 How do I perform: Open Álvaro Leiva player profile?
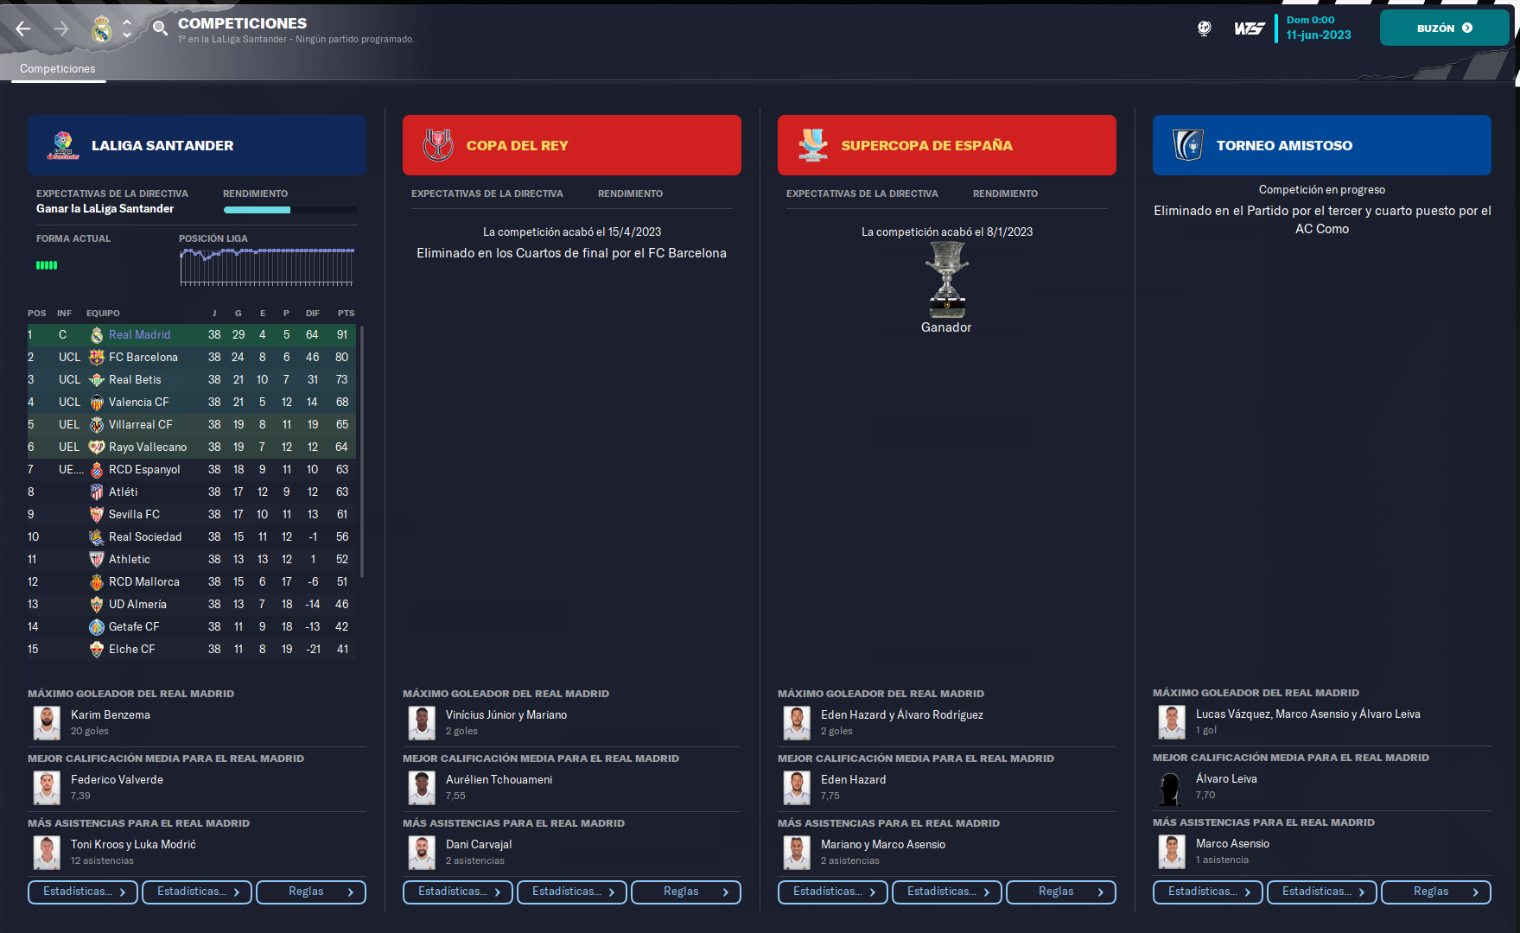pyautogui.click(x=1226, y=778)
